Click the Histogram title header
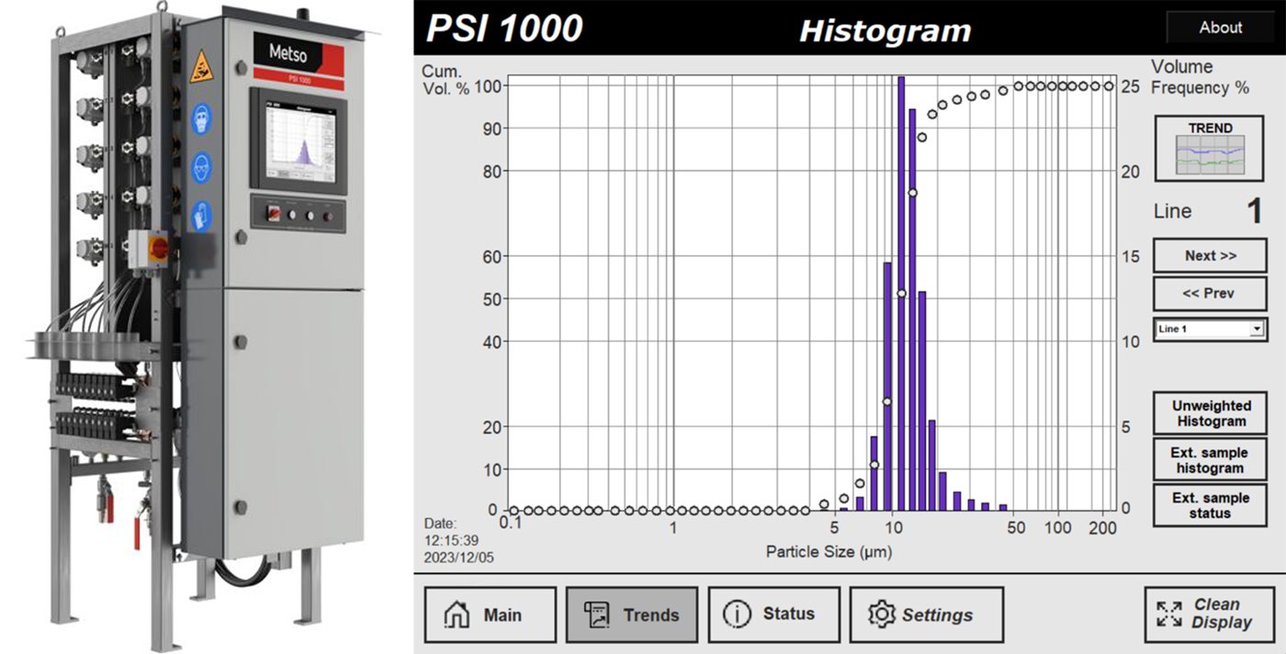The height and width of the screenshot is (654, 1286). pos(885,30)
